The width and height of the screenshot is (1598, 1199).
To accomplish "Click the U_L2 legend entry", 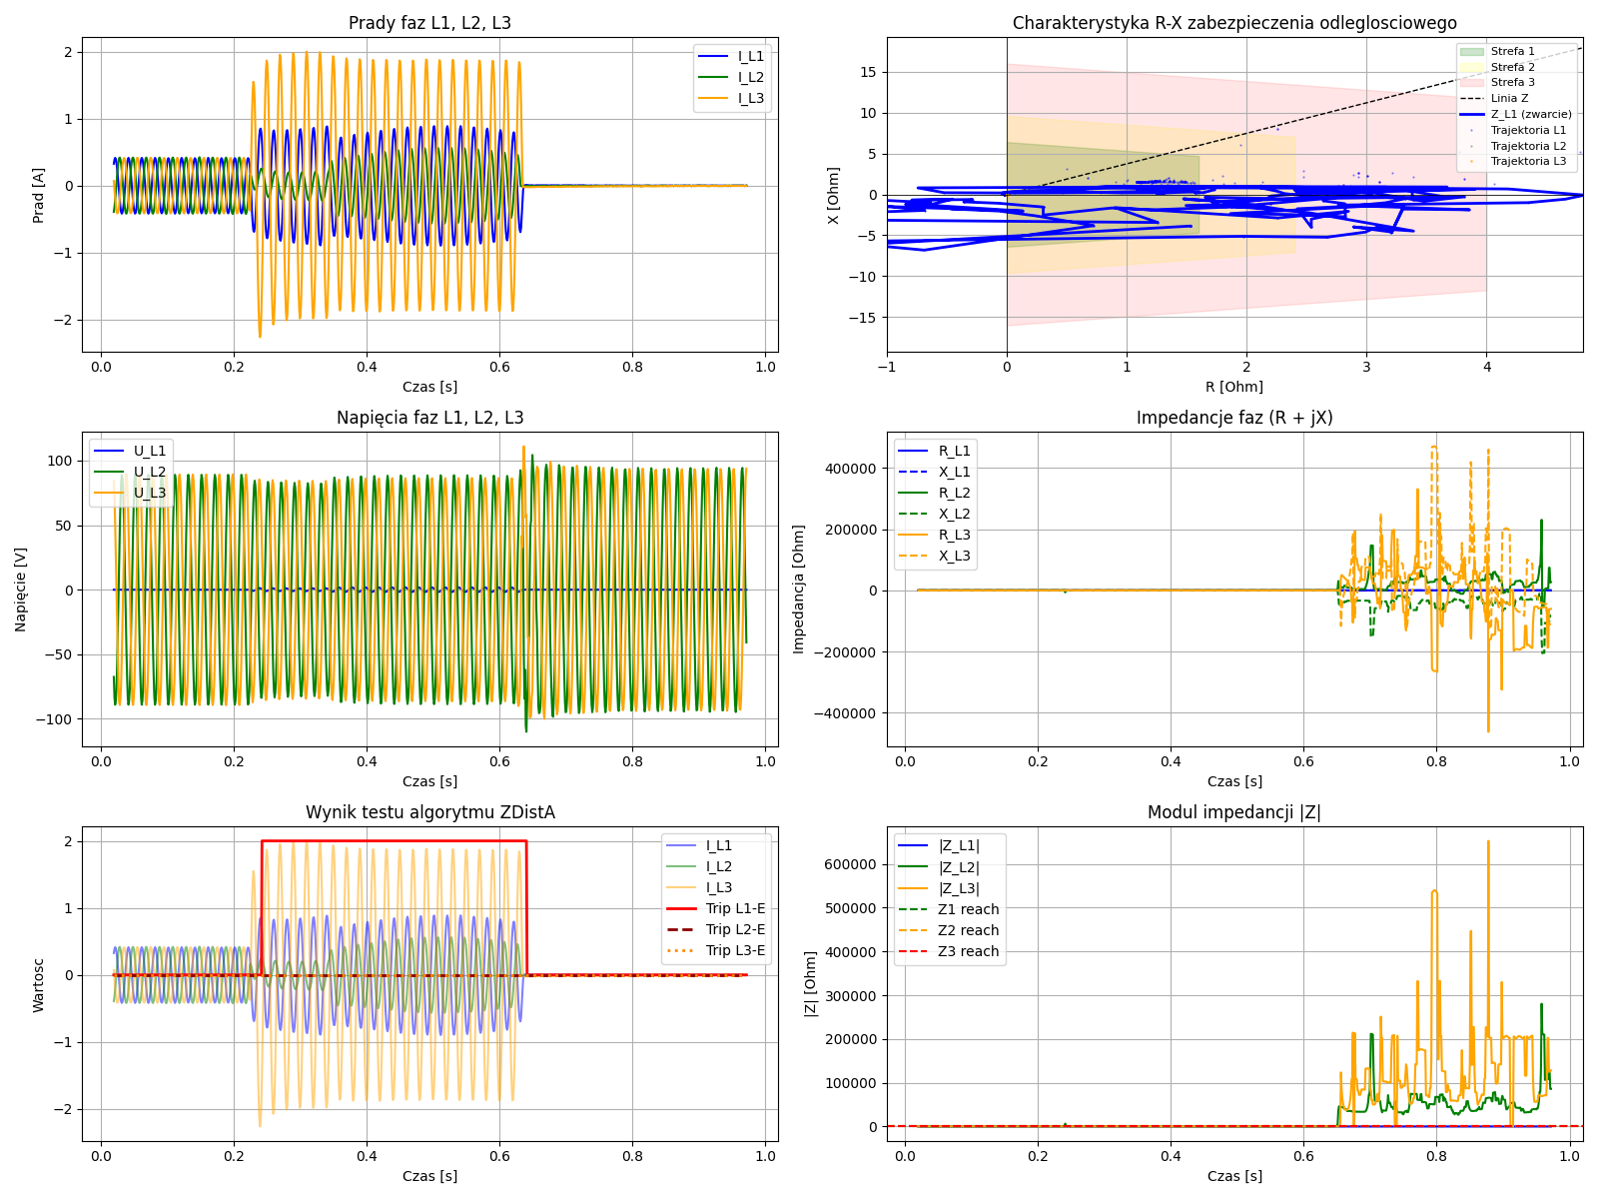I will [x=150, y=472].
